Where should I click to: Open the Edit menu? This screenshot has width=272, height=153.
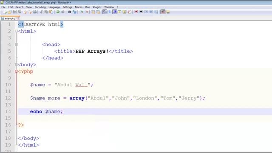click(x=10, y=7)
